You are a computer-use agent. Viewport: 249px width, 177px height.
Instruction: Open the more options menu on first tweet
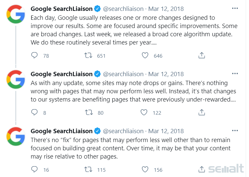pos(235,8)
